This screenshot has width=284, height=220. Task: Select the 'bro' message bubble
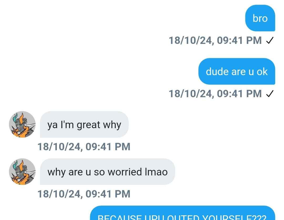[260, 18]
